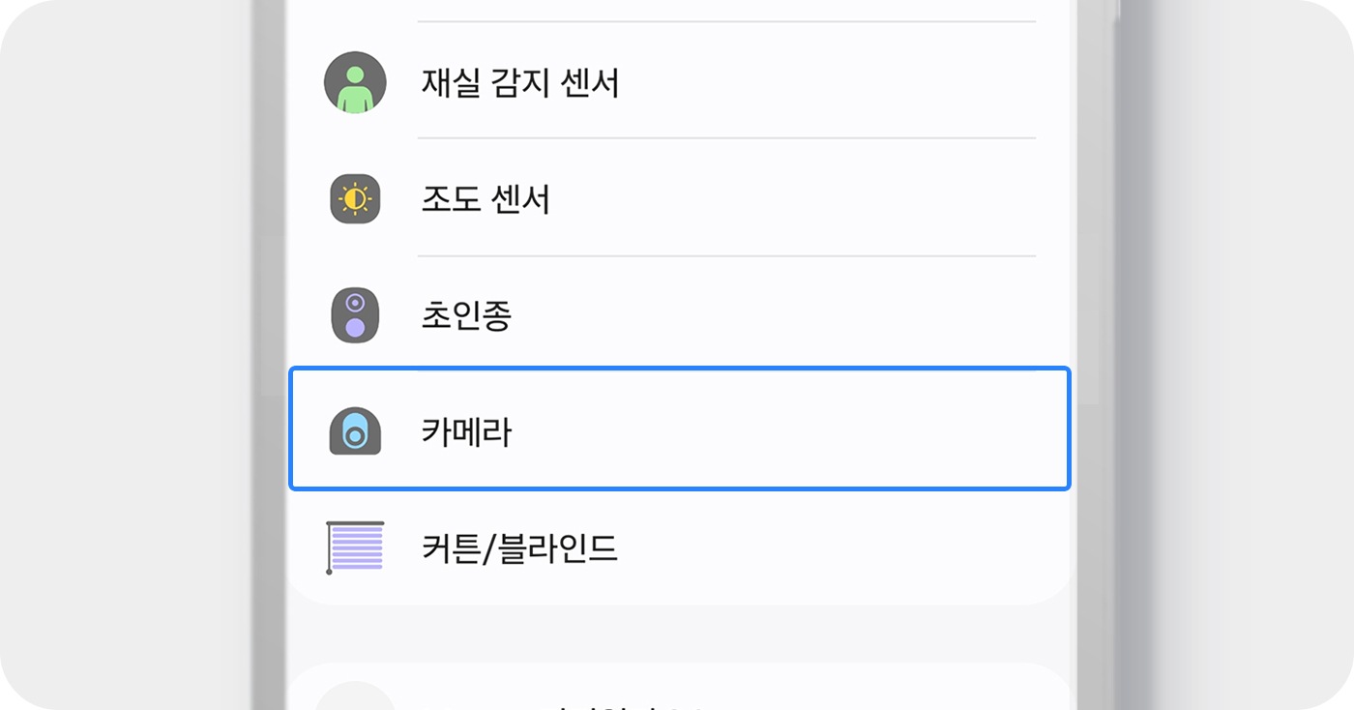Tap the 커튼/블라인드 blinds icon
1354x710 pixels.
[x=355, y=547]
